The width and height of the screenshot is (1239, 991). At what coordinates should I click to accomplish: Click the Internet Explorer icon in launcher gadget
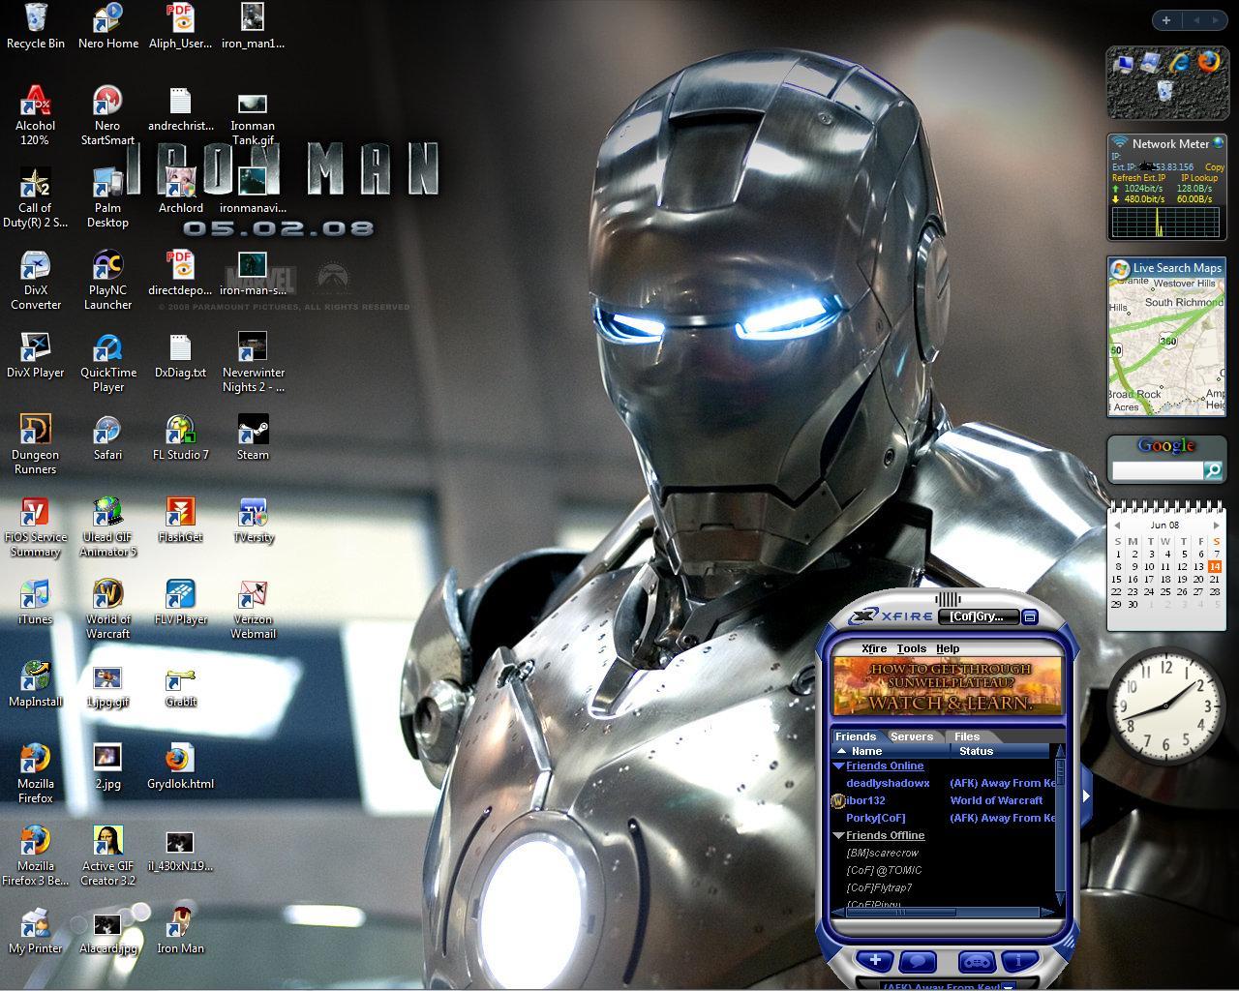click(1179, 62)
